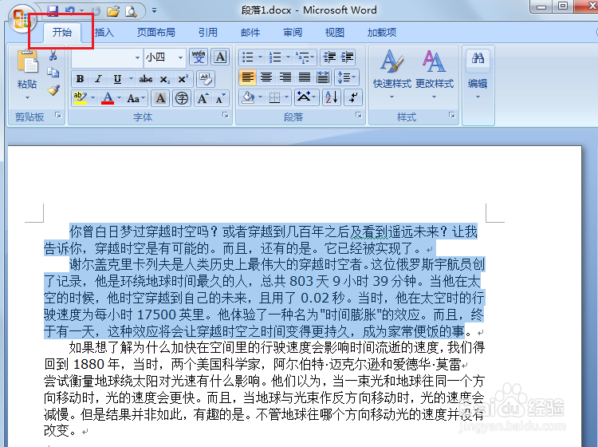Viewport: 598px width, 447px height.
Task: Open borders dropdown arrow
Action: [x=287, y=97]
